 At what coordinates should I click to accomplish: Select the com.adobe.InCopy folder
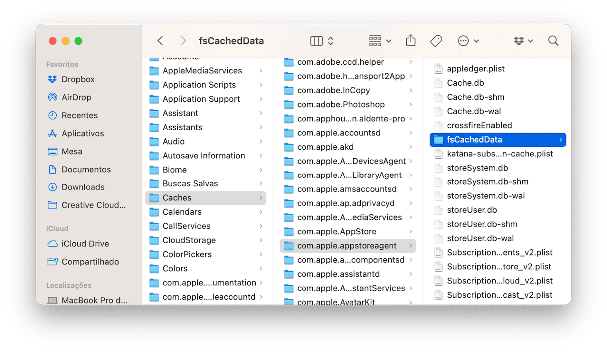[x=348, y=90]
